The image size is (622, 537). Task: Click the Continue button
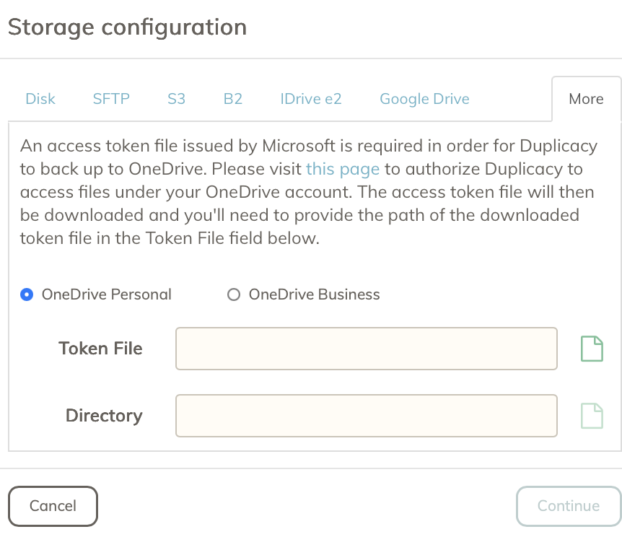[x=568, y=506]
